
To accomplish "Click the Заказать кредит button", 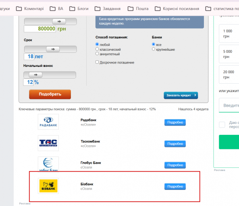I will click(x=181, y=95).
